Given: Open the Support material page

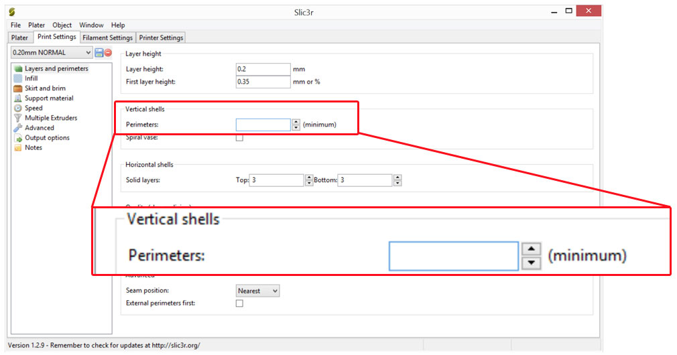Looking at the screenshot, I should pyautogui.click(x=49, y=98).
